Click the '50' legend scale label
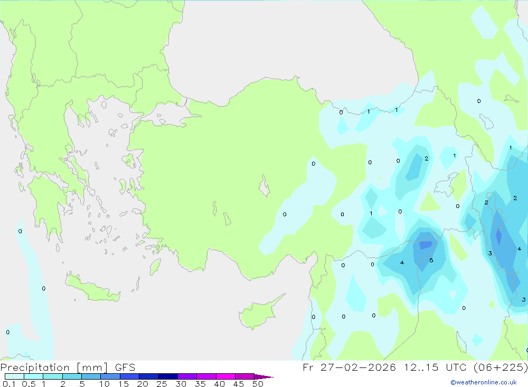The image size is (528, 387). (258, 384)
